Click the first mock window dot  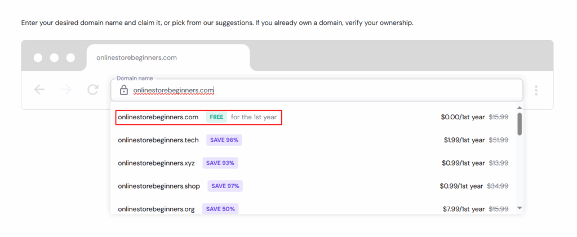[38, 58]
